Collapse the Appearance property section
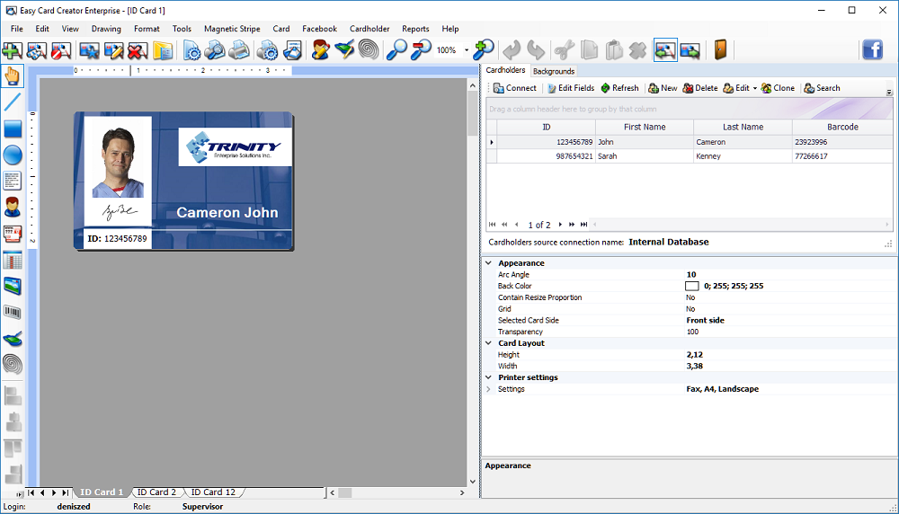Viewport: 899px width, 514px height. tap(489, 263)
